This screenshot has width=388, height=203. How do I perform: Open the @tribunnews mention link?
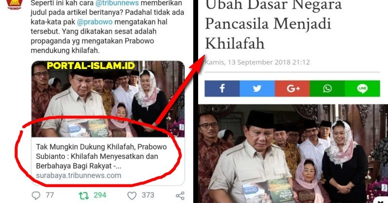coord(117,3)
